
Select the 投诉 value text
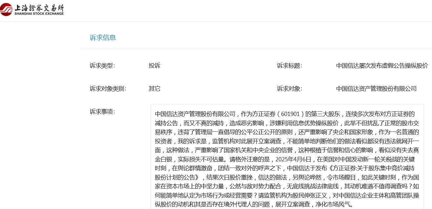(x=154, y=66)
